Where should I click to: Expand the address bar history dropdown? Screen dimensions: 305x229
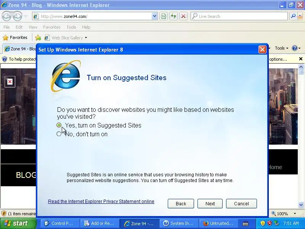point(154,16)
